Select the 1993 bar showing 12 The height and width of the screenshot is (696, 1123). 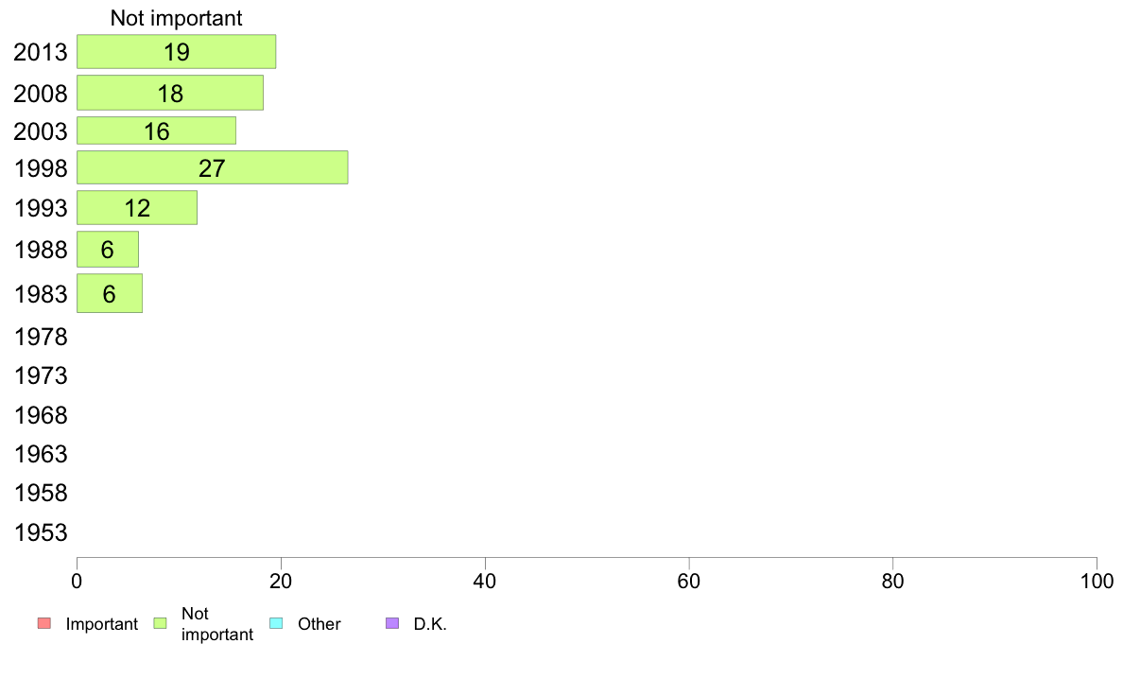(137, 208)
